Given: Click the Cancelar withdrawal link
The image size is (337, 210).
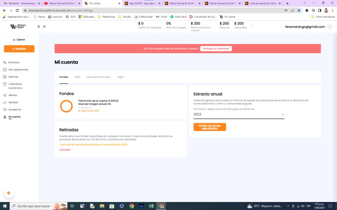Looking at the screenshot, I should (x=65, y=150).
